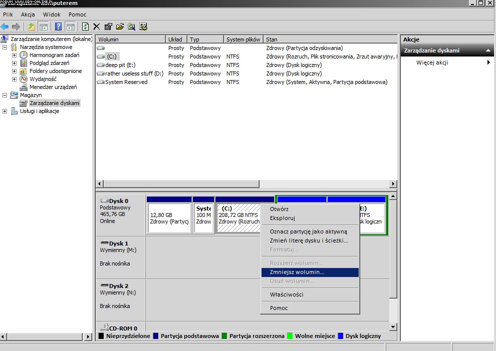Viewport: 496px width, 351px height.
Task: Select Zmniejsz wolumin in context menu
Action: tap(310, 272)
